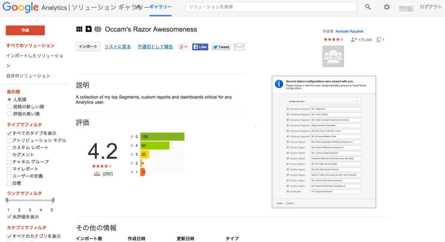Click the red stars below 4.2 score
This screenshot has width=445, height=242.
point(102,166)
